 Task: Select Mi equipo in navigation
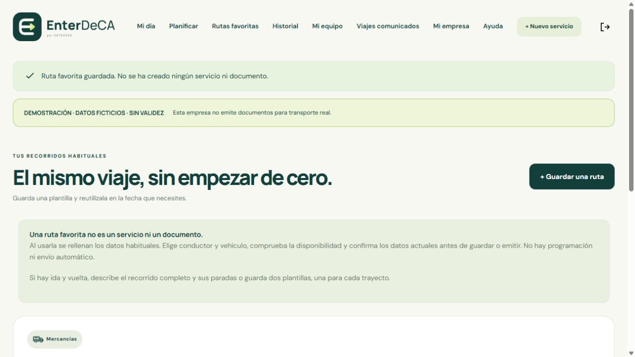[327, 26]
